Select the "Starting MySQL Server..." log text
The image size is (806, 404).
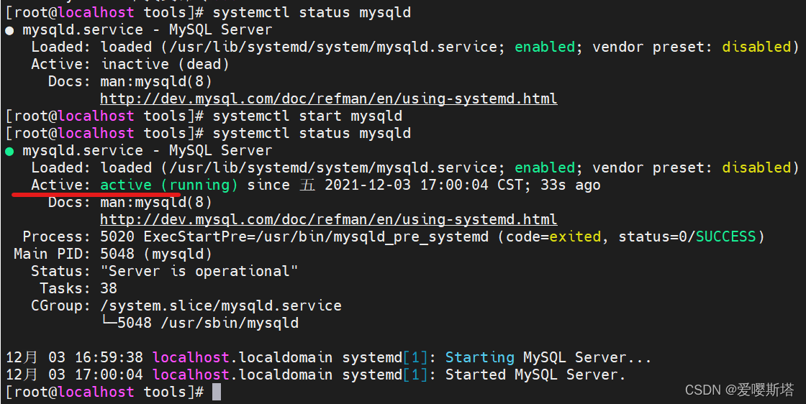tap(548, 357)
